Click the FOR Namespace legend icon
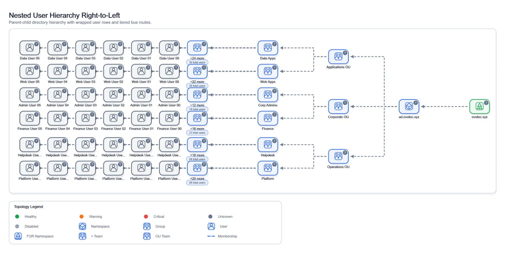This screenshot has width=513, height=253. 18,236
